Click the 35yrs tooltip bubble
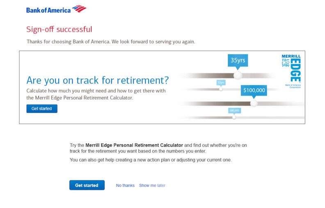Viewport: 325px width, 208px height. tap(238, 60)
